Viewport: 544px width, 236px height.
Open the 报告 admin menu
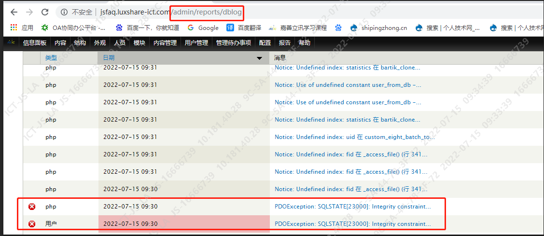(x=285, y=43)
